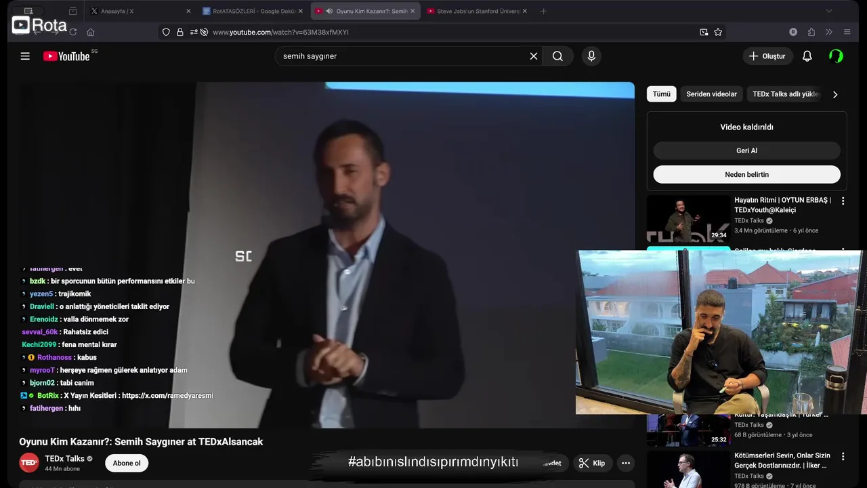
Task: Open a new browser tab
Action: click(x=543, y=11)
